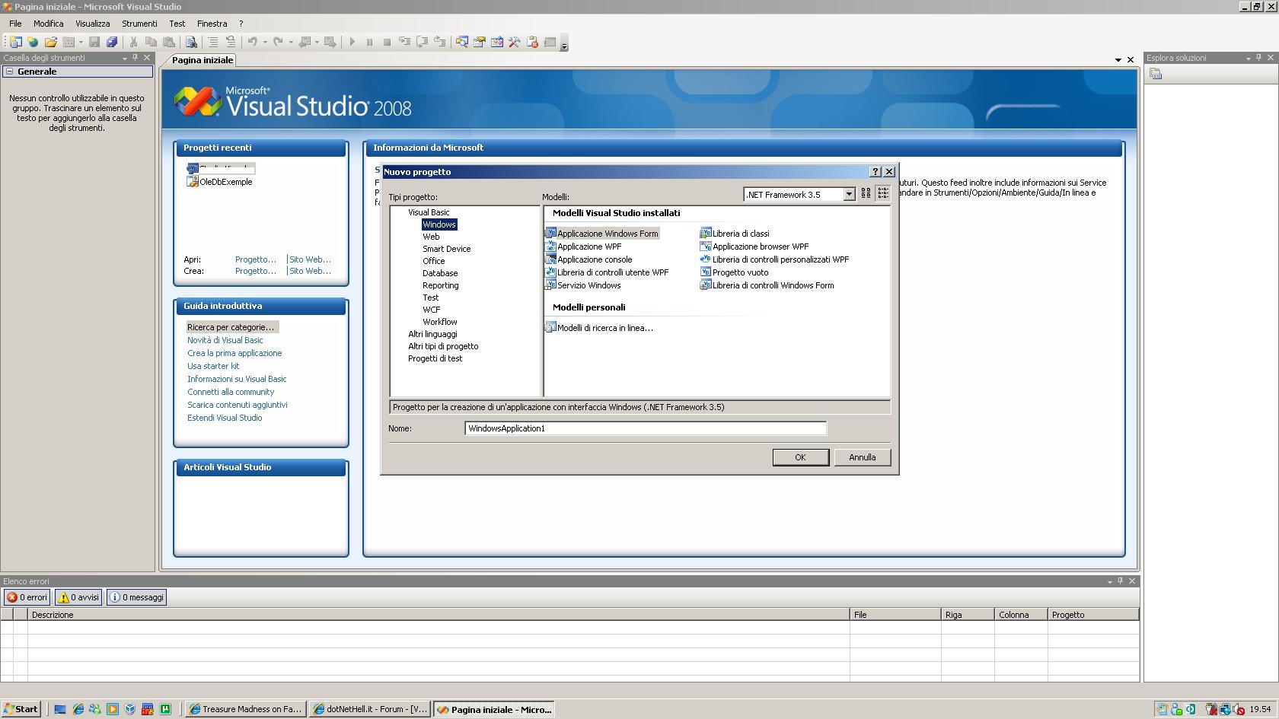Screen dimensions: 1279x719
Task: Open Novità di Visual Basic link
Action: click(225, 340)
